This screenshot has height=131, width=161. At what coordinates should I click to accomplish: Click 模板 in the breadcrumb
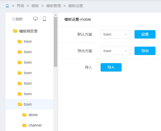pos(35,6)
